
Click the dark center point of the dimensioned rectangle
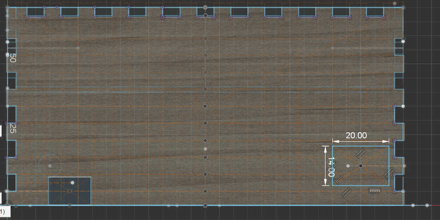pos(361,166)
